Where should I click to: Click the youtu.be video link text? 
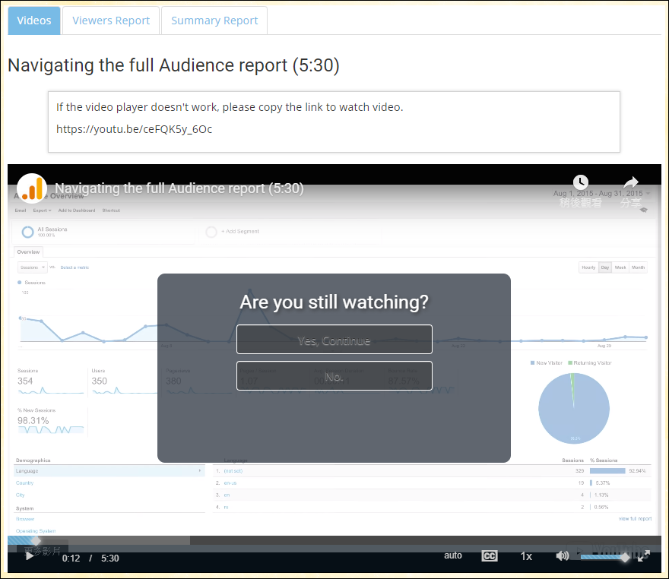tap(134, 129)
